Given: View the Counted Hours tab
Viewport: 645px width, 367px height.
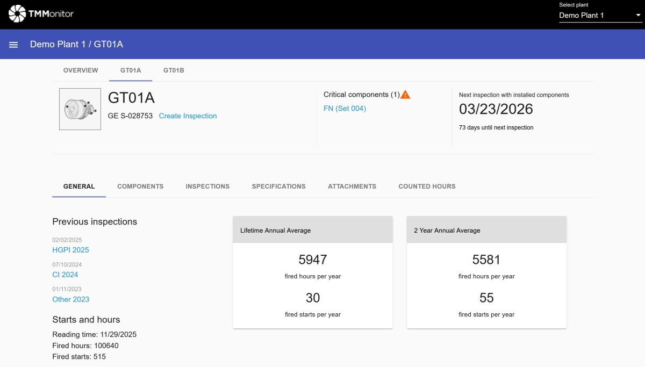Looking at the screenshot, I should click(x=427, y=186).
